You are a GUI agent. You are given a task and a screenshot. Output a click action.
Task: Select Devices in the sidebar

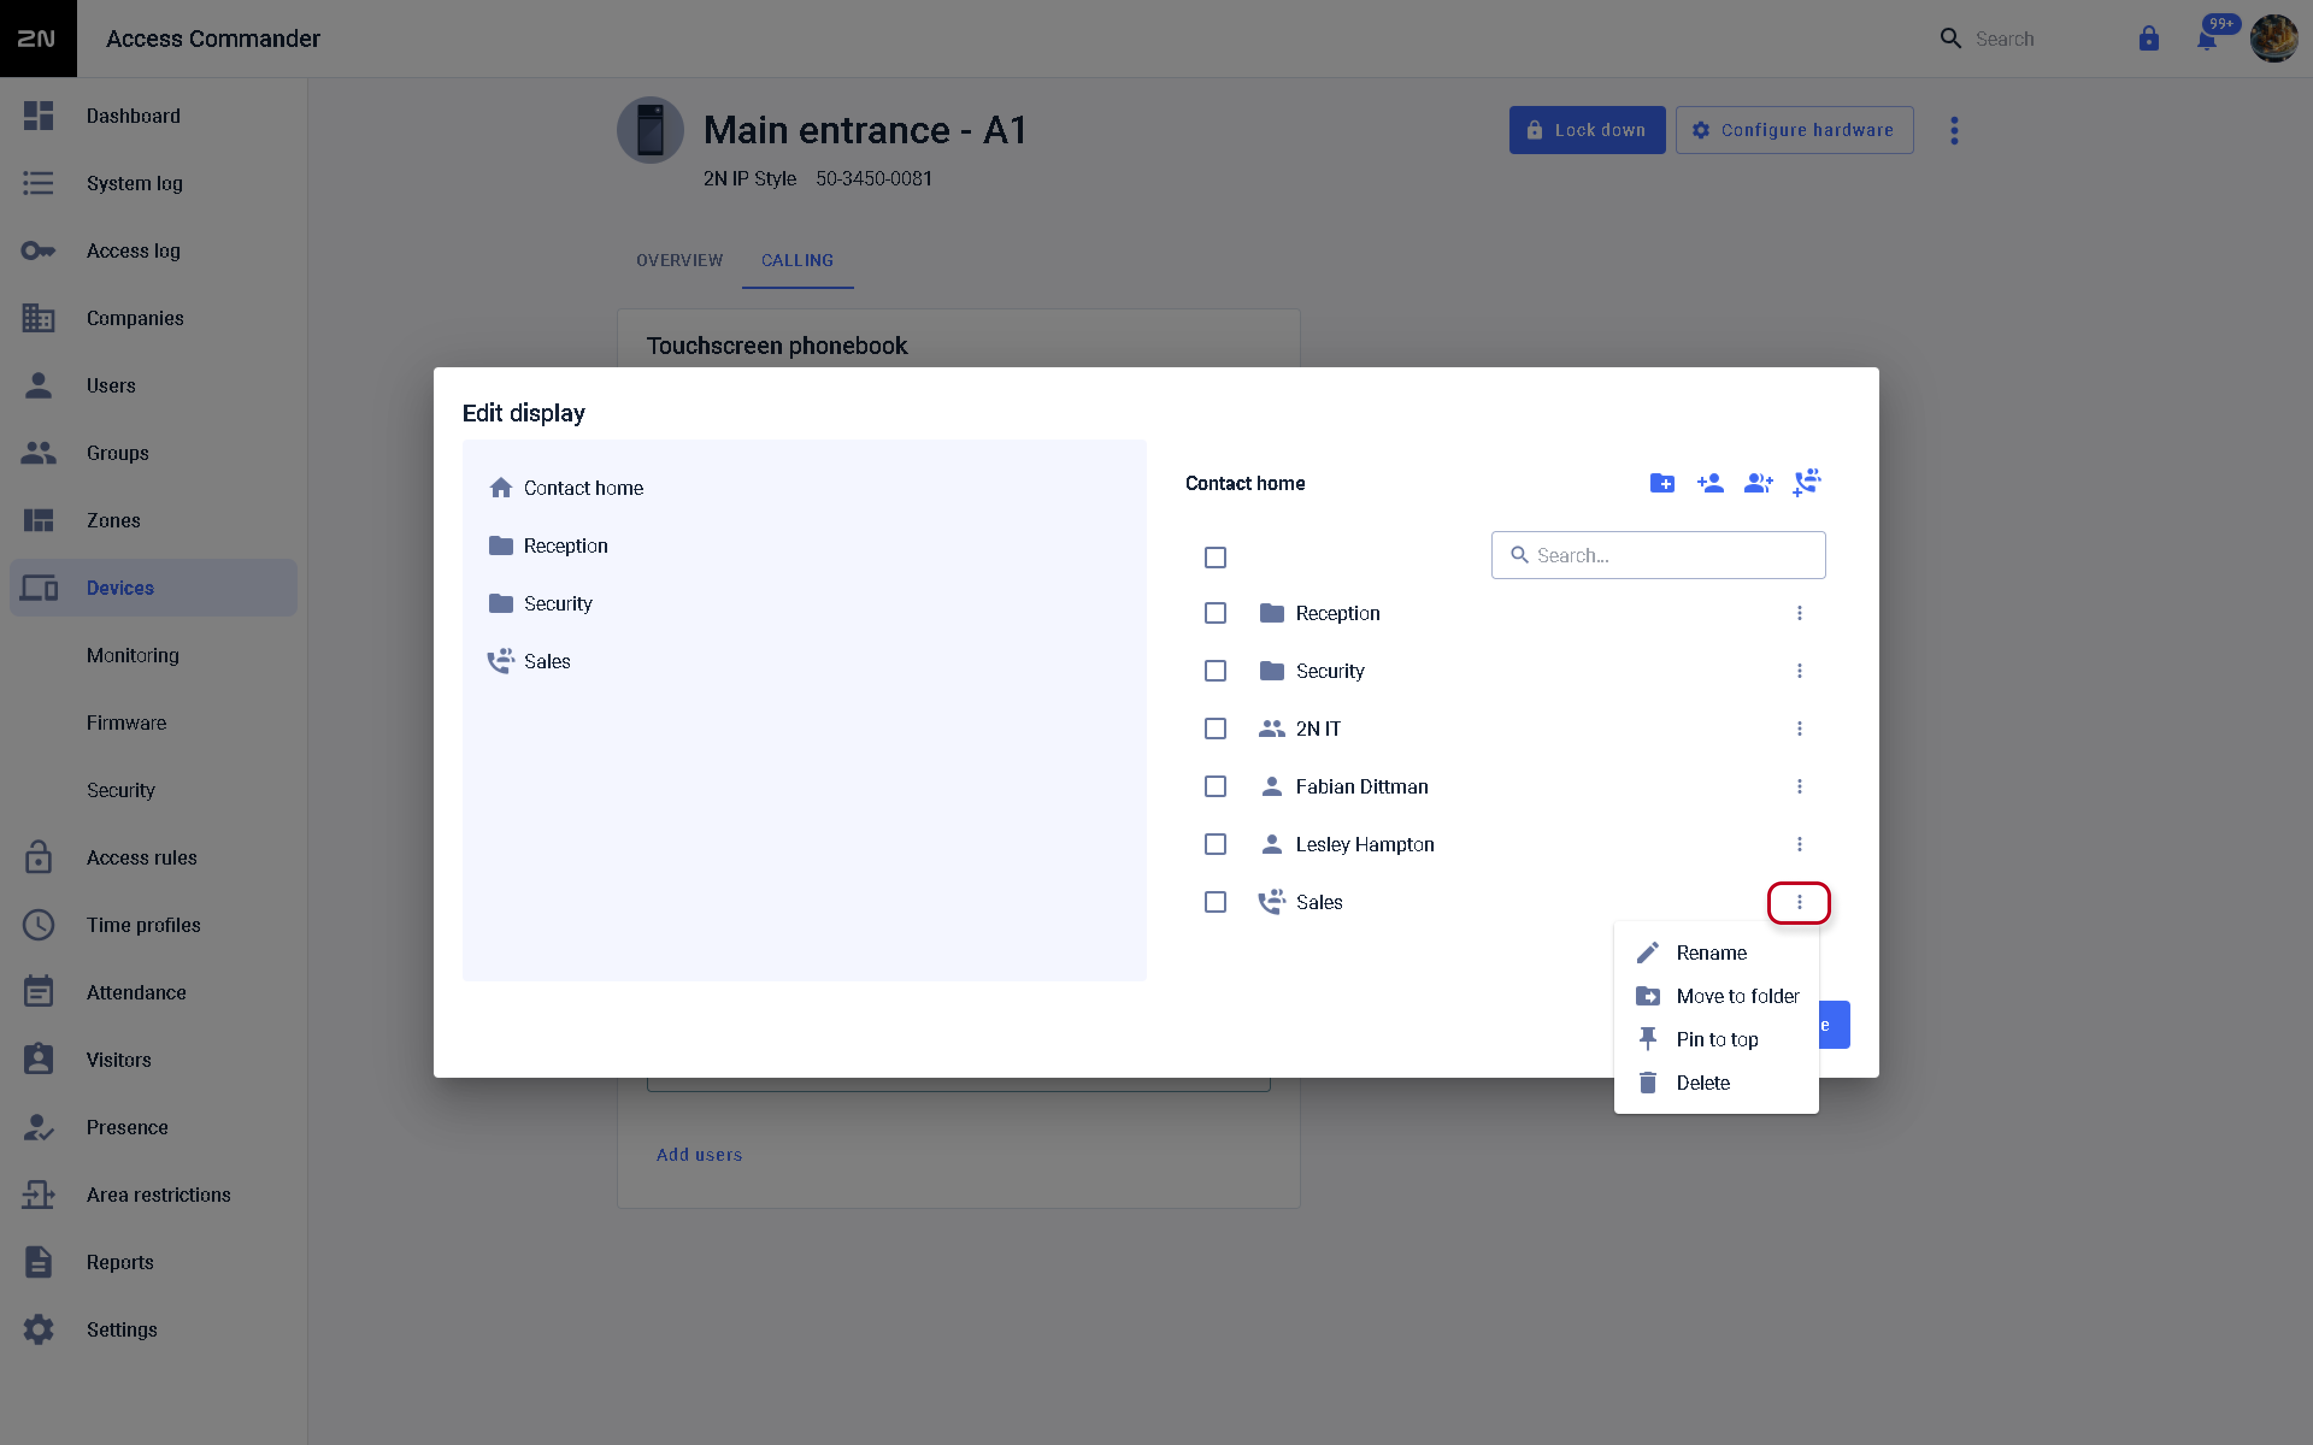[x=153, y=588]
